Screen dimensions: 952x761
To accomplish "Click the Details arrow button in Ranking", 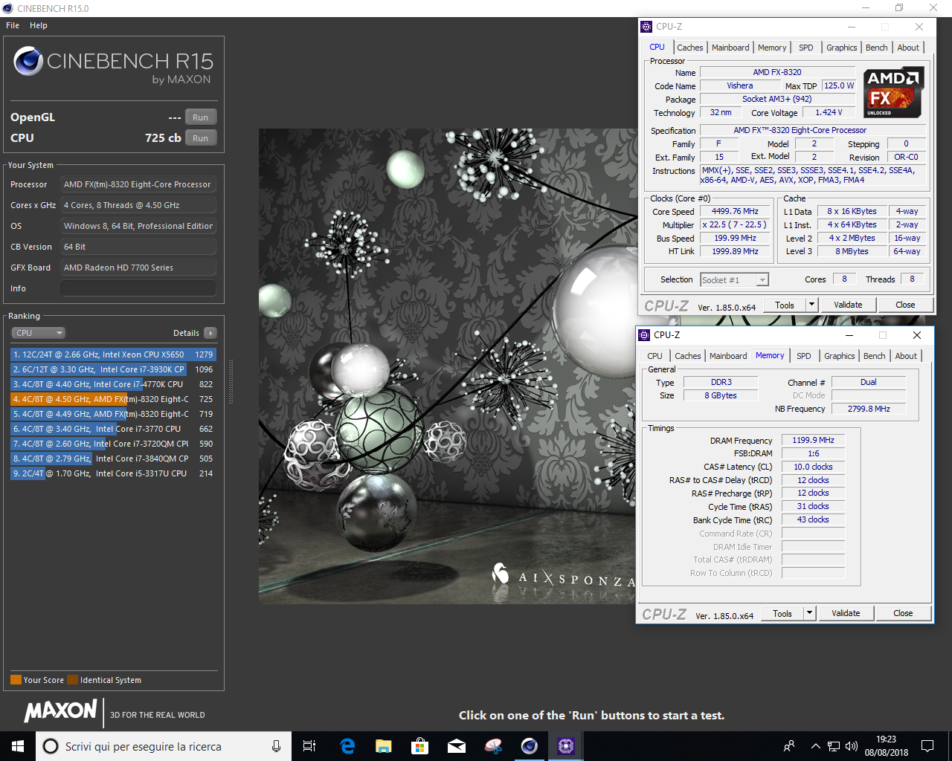I will click(x=210, y=333).
